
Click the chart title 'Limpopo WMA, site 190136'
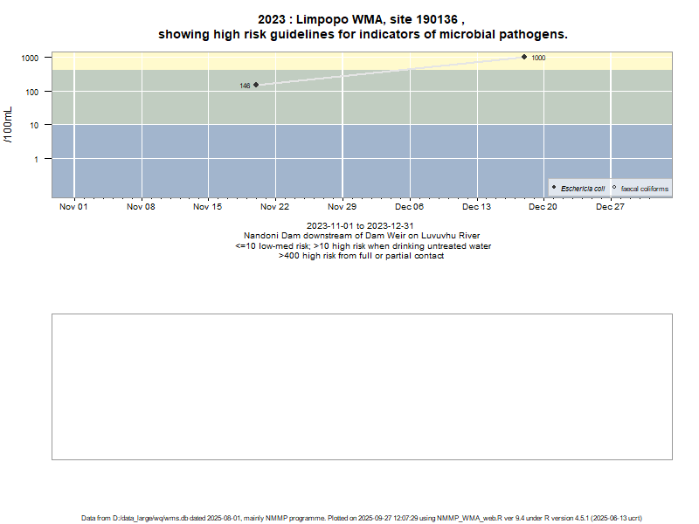362,19
